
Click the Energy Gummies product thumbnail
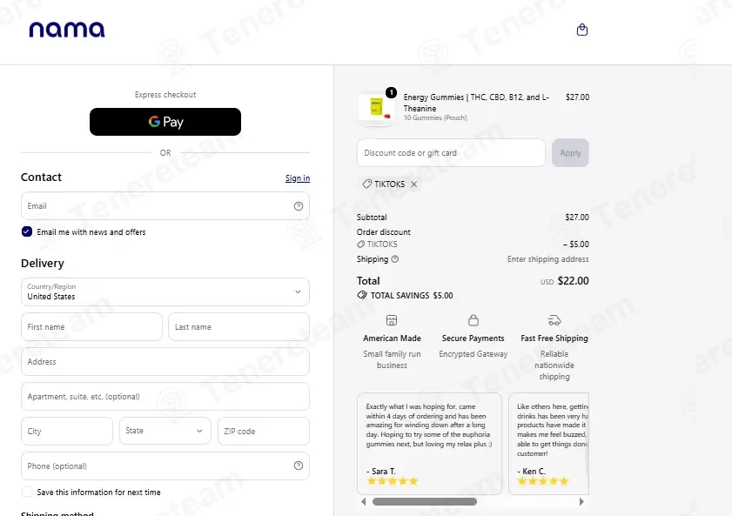[376, 108]
